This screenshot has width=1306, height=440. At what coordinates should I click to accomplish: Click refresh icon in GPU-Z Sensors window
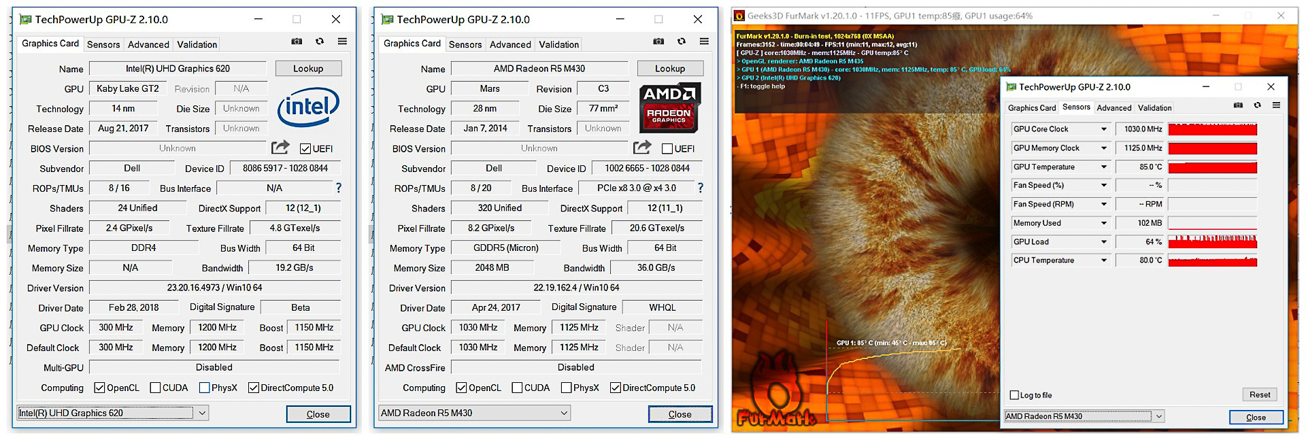point(1257,105)
